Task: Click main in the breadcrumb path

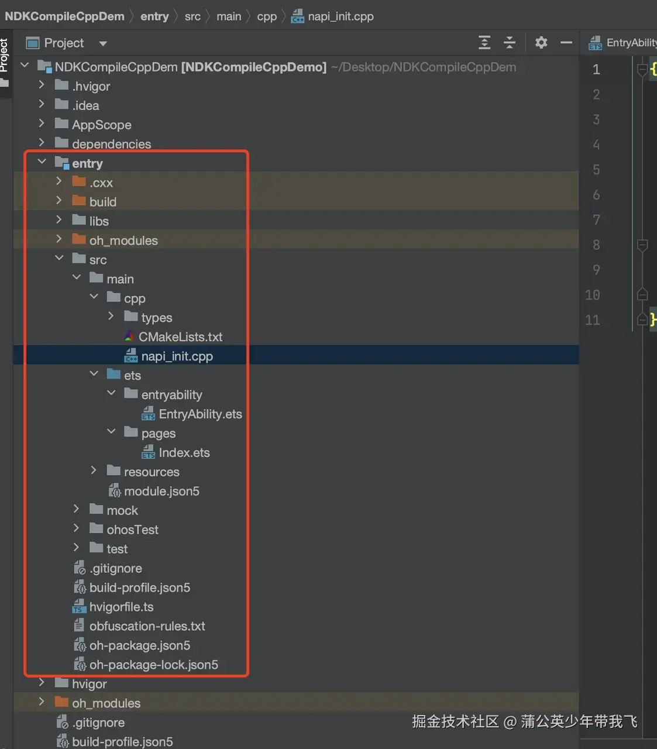Action: (x=229, y=16)
